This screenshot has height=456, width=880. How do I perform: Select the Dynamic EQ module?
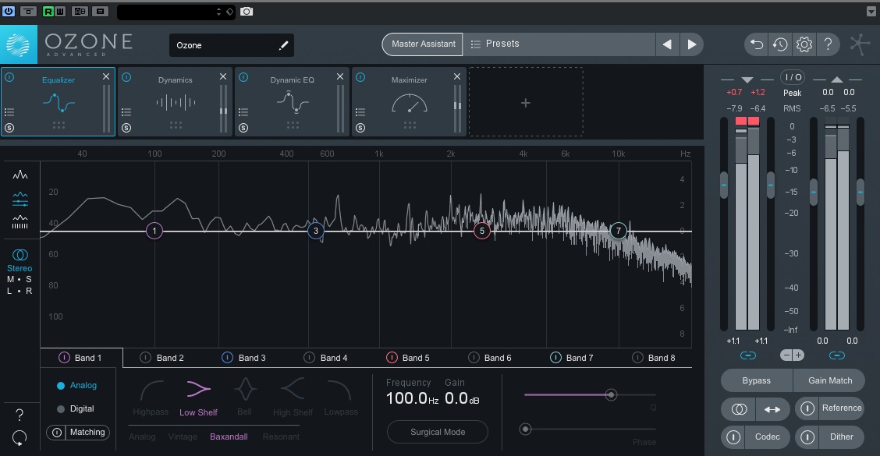pyautogui.click(x=292, y=102)
